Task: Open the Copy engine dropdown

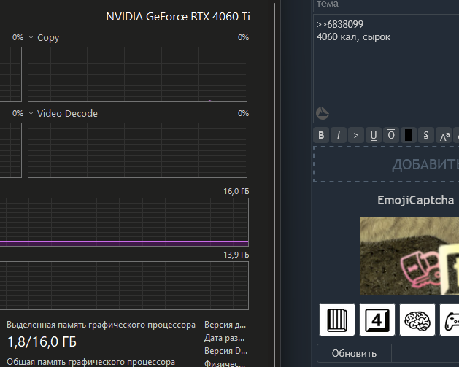Action: pyautogui.click(x=31, y=37)
